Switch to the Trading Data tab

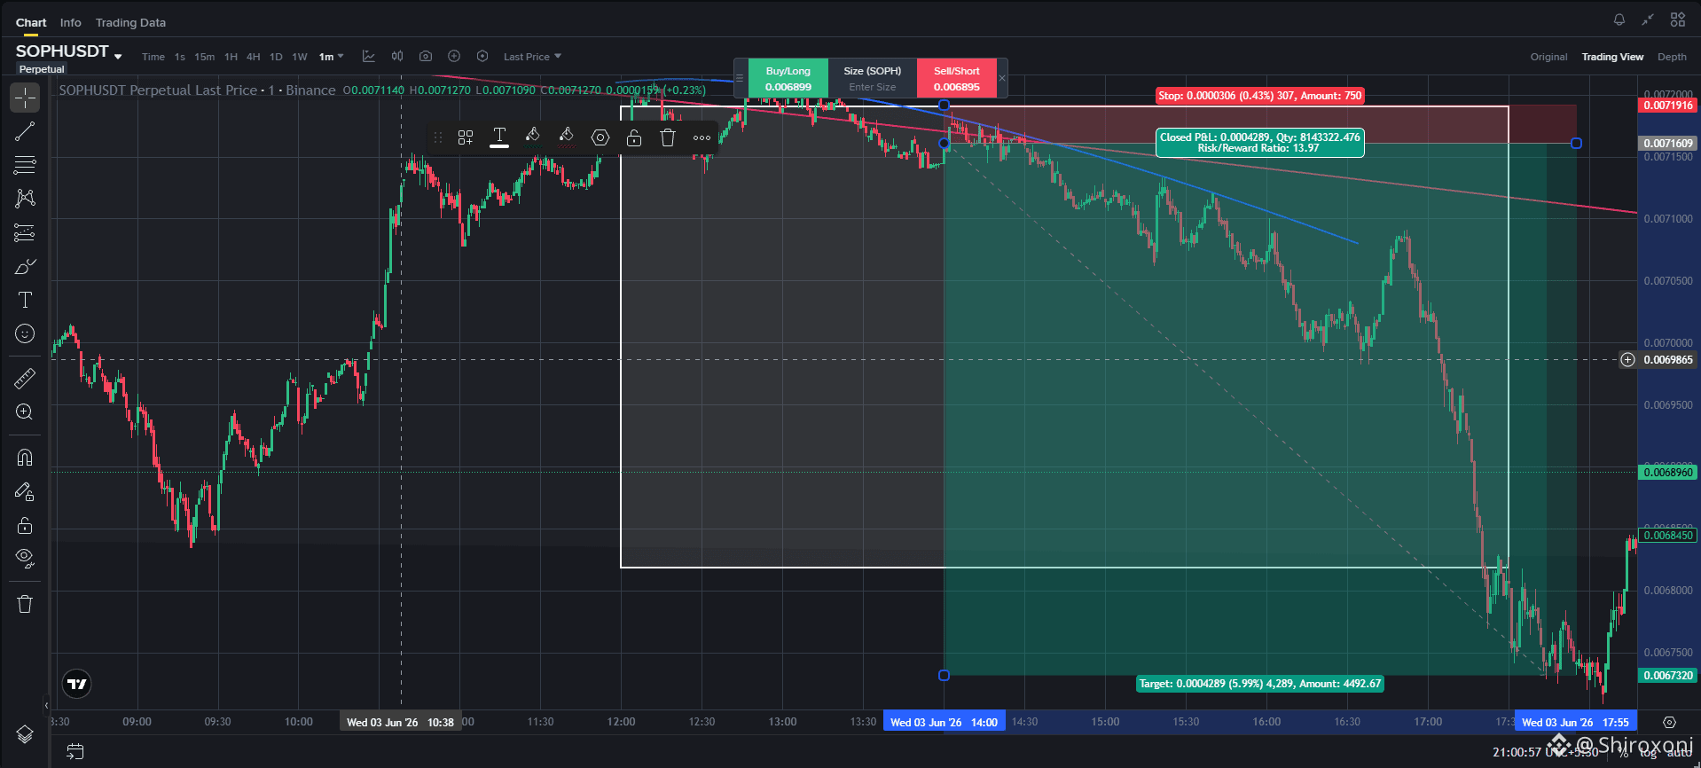(130, 22)
